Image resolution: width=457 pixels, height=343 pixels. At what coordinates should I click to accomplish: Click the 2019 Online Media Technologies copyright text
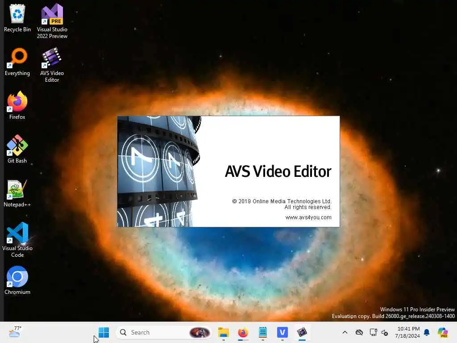282,201
